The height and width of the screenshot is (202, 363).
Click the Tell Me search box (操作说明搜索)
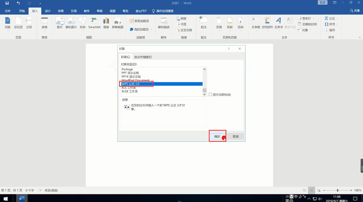pos(163,11)
